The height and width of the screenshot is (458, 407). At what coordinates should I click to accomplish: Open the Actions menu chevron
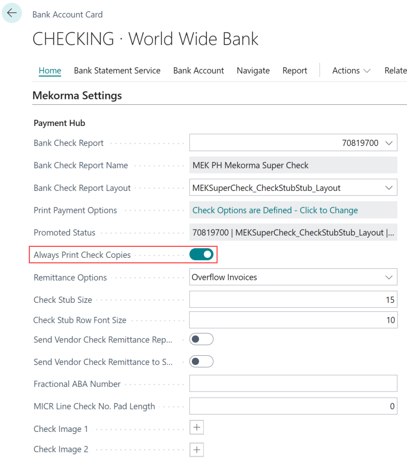[367, 71]
